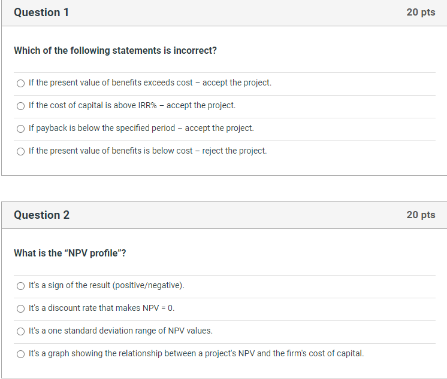Pick radio button for 'one standard deviation range' answer
447x379 pixels.
click(21, 331)
